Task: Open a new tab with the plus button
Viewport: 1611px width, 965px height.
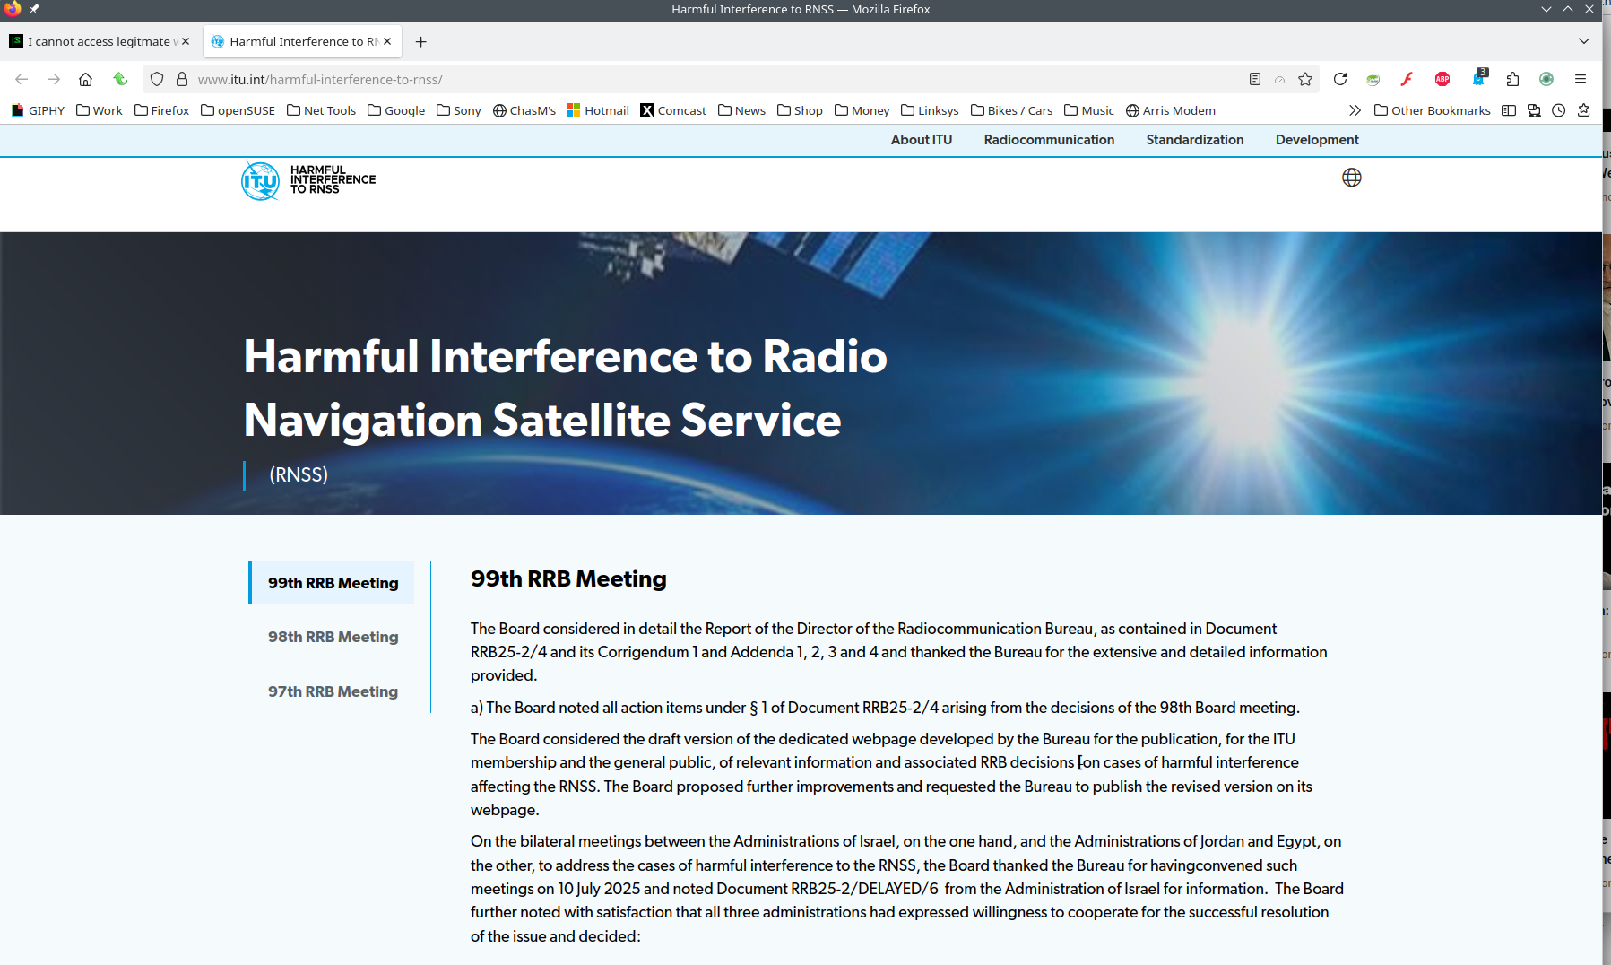Action: click(x=420, y=41)
